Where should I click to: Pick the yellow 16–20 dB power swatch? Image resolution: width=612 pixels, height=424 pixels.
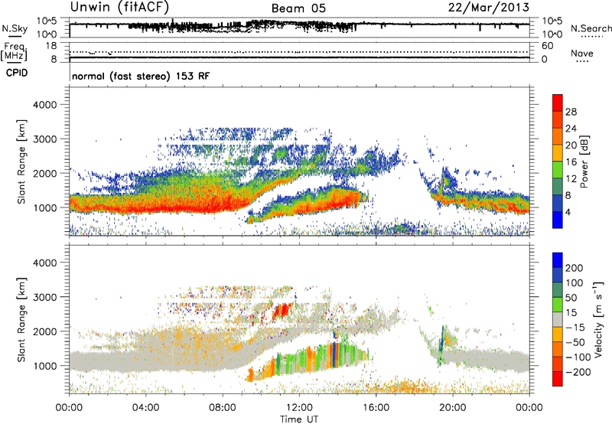pyautogui.click(x=558, y=153)
